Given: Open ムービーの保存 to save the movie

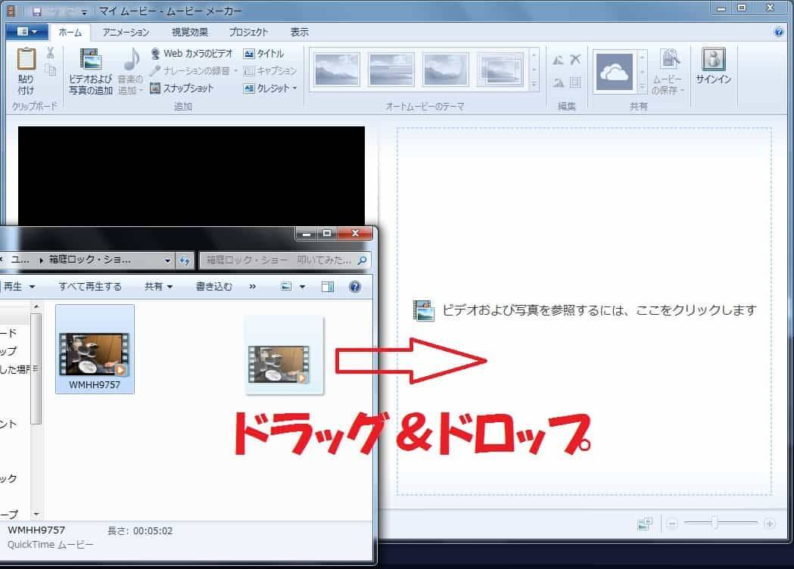Looking at the screenshot, I should point(669,72).
